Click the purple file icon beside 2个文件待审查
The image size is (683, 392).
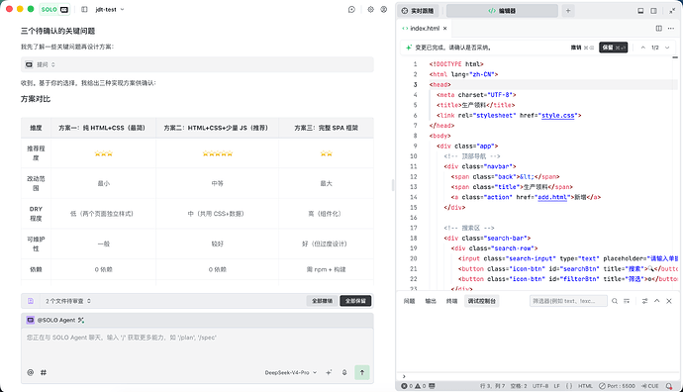click(31, 301)
